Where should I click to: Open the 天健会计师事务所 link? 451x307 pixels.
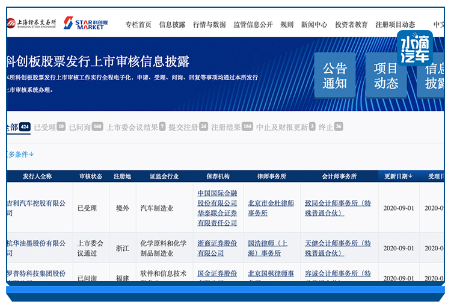tap(338, 248)
